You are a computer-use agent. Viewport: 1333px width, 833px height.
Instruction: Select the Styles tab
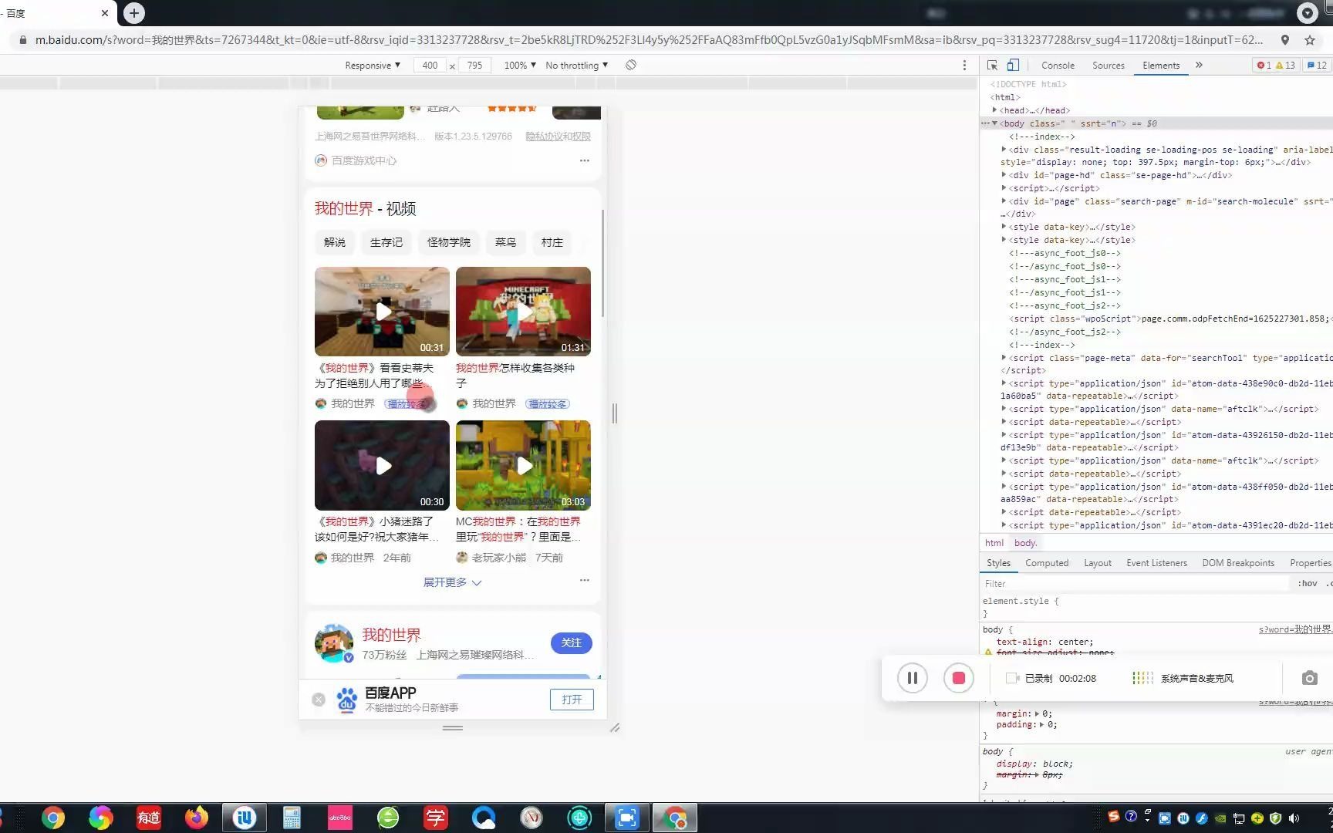pos(998,563)
